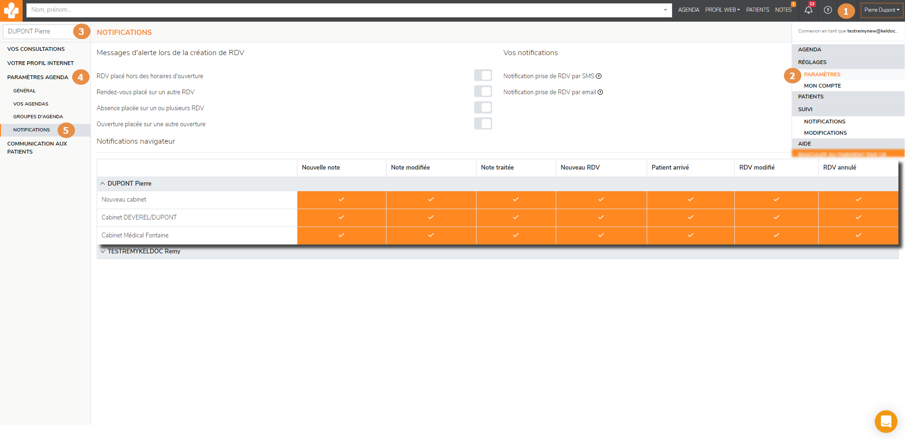This screenshot has width=905, height=439.
Task: Click the help question mark icon
Action: [x=828, y=10]
